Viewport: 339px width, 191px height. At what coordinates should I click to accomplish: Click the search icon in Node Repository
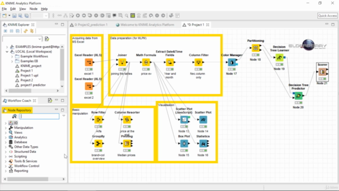14,116
